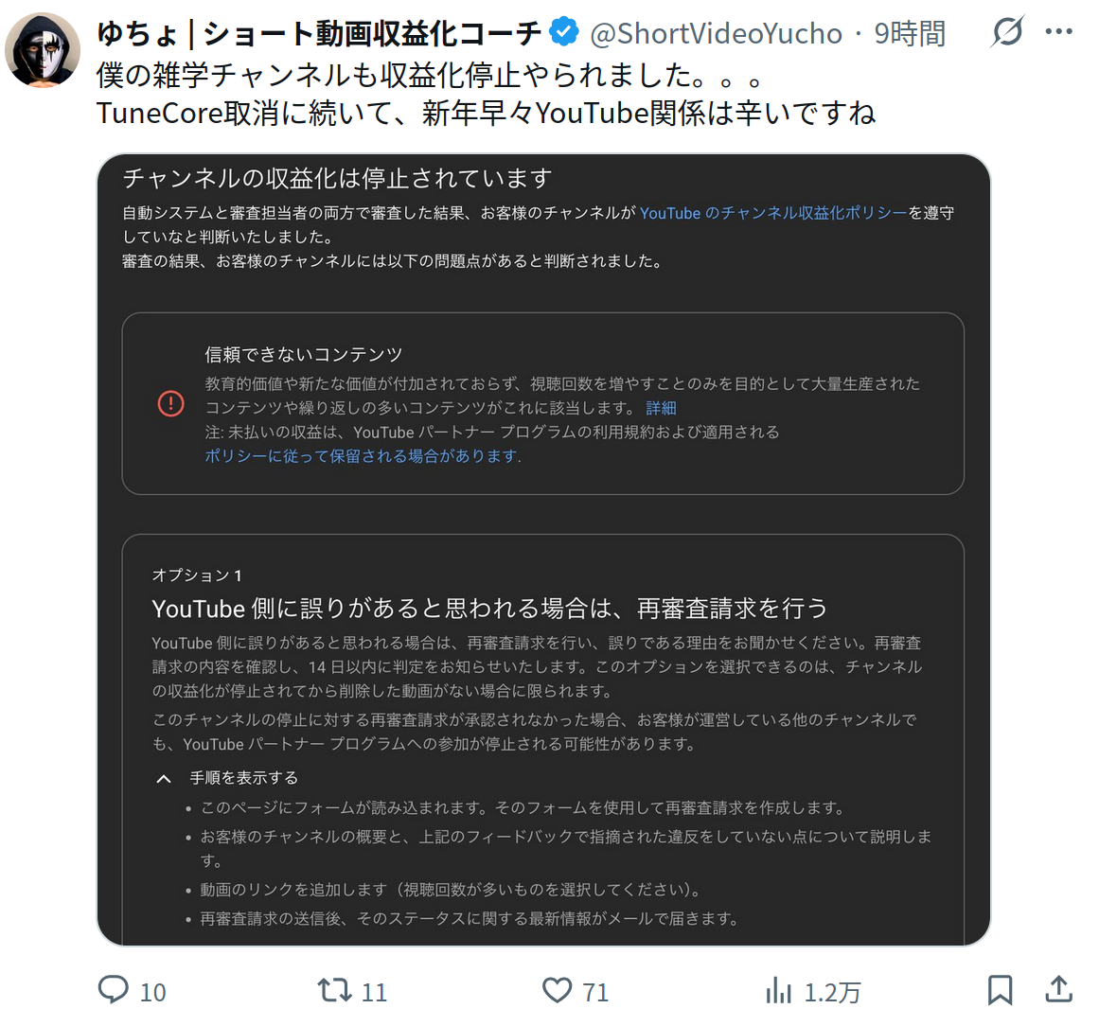
Task: Open the ゆちょ display name profile link
Action: pyautogui.click(x=319, y=34)
